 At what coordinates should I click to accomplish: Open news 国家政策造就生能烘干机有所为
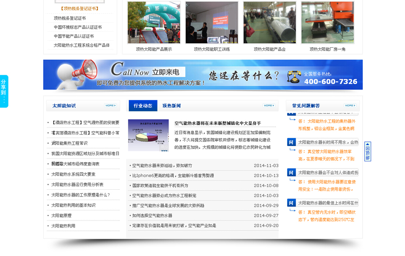160,186
